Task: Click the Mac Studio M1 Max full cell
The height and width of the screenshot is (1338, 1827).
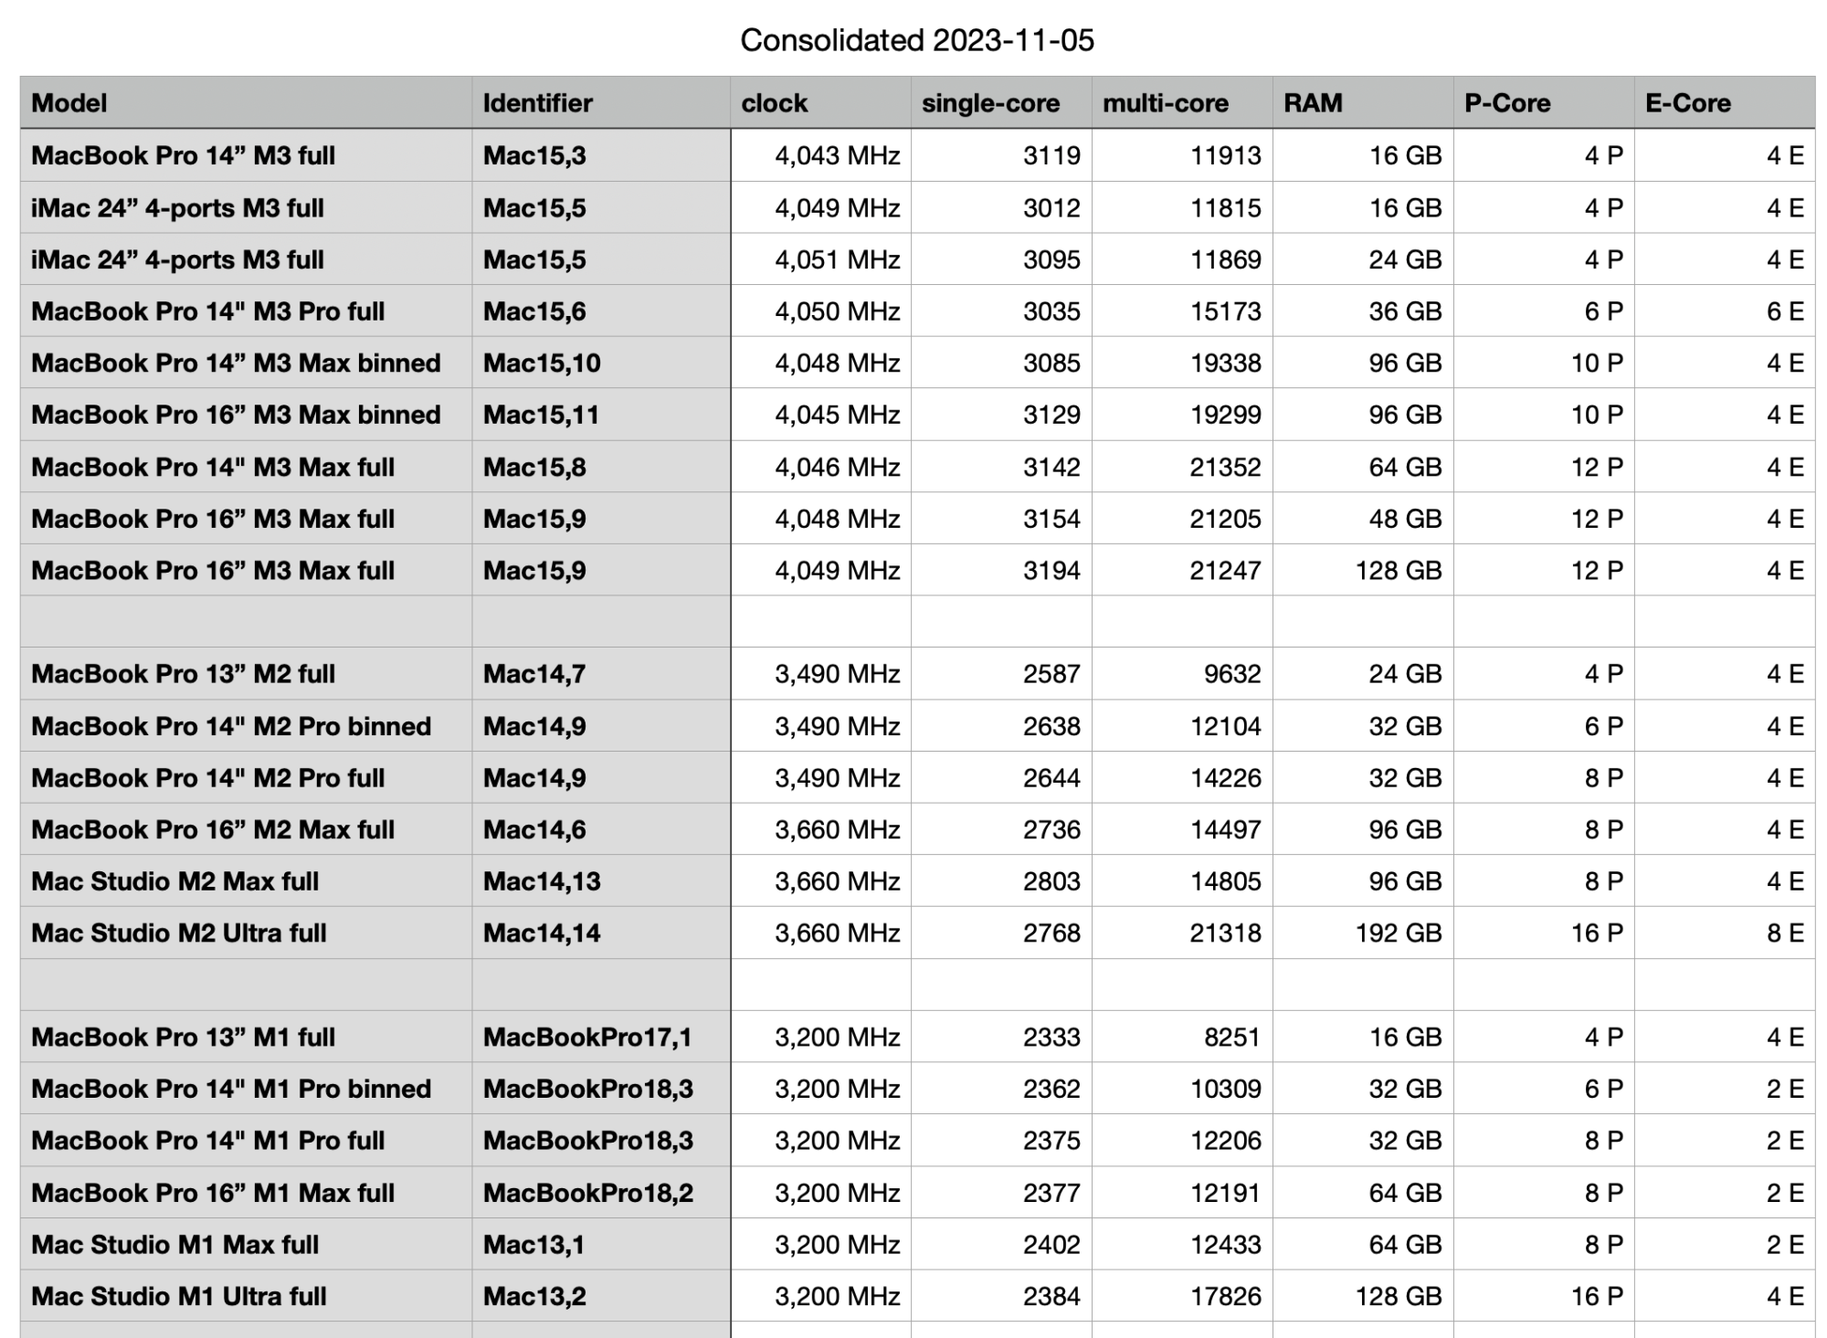Action: click(175, 1245)
